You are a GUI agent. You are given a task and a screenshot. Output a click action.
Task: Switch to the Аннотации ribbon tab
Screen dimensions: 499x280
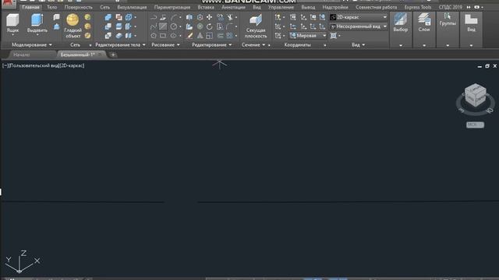point(234,7)
